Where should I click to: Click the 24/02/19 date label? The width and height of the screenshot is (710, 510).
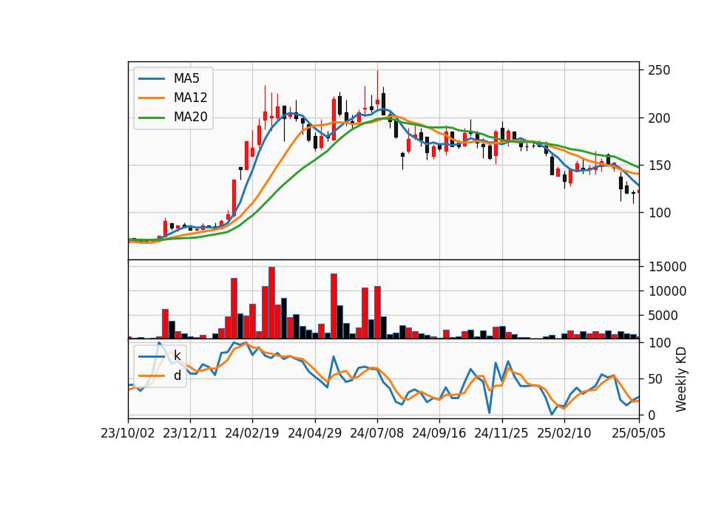pos(252,433)
